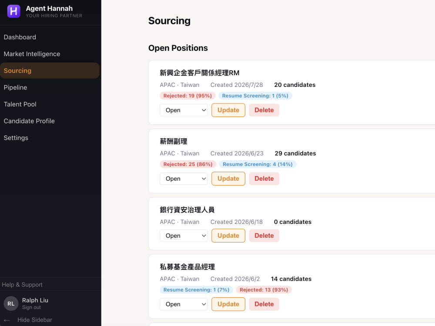Click the RL user avatar
435x326 pixels.
pos(11,303)
